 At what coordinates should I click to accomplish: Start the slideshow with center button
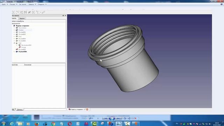point(112,118)
